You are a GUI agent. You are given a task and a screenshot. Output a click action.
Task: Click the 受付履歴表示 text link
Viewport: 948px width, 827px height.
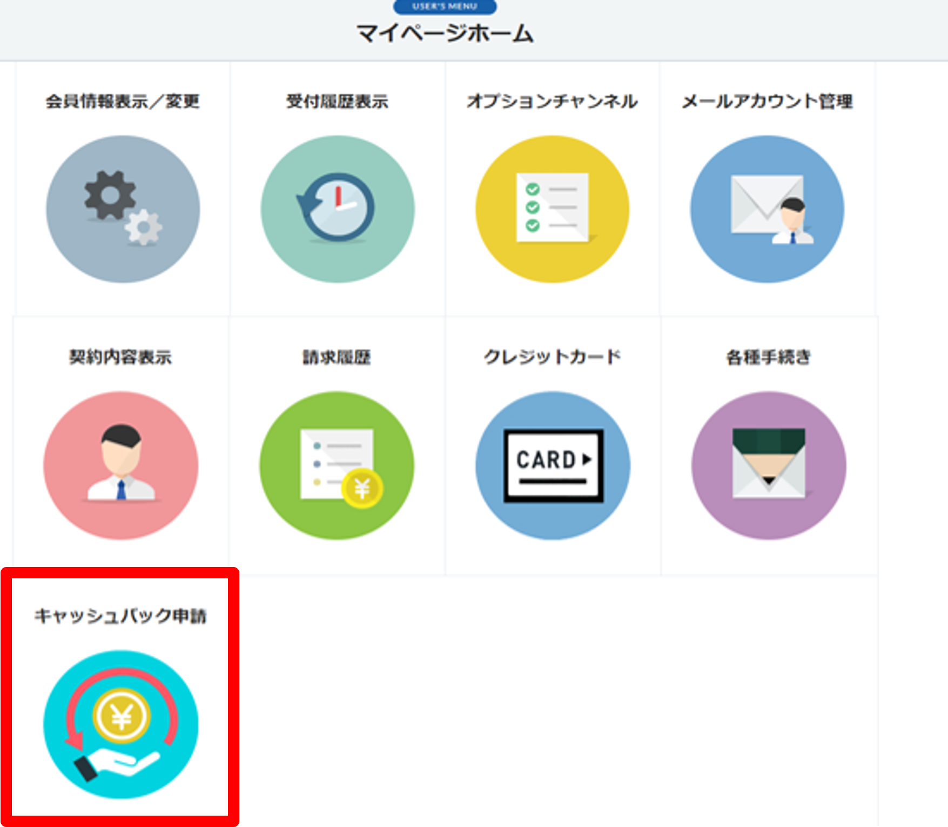point(337,102)
